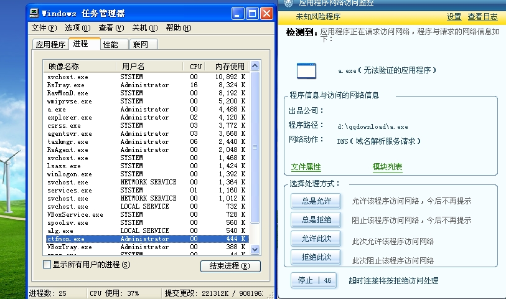Image resolution: width=506 pixels, height=299 pixels.
Task: Open the 帮助(H) menu
Action: click(x=179, y=28)
